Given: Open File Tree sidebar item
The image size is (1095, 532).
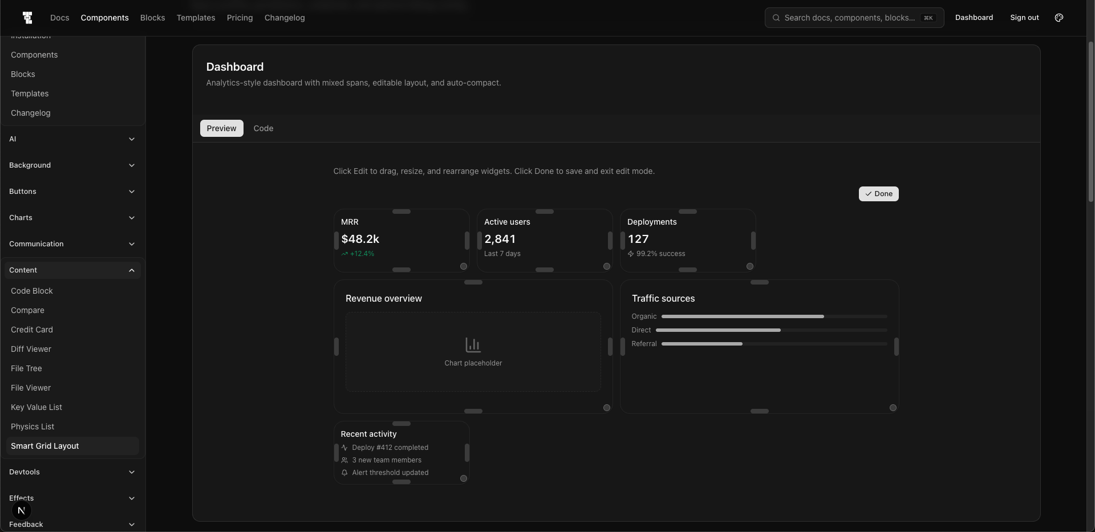Looking at the screenshot, I should click(x=72, y=368).
